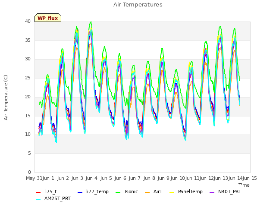Click the 40 y-axis tick label
The width and height of the screenshot is (276, 207).
click(28, 21)
